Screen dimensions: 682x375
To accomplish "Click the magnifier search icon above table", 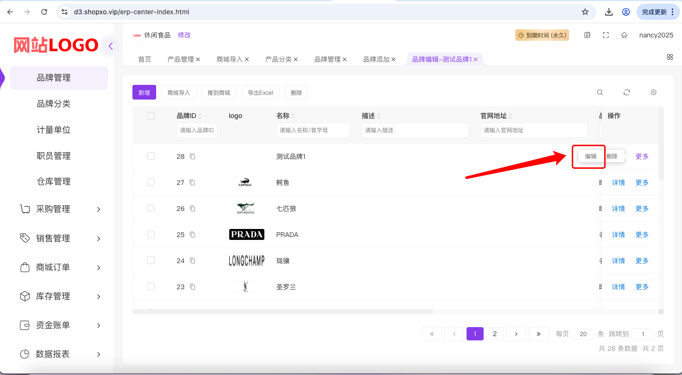I will tap(600, 92).
